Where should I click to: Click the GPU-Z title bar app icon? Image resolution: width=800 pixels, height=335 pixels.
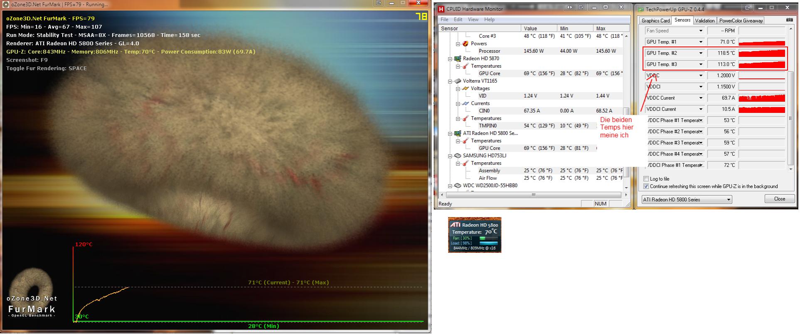(641, 9)
